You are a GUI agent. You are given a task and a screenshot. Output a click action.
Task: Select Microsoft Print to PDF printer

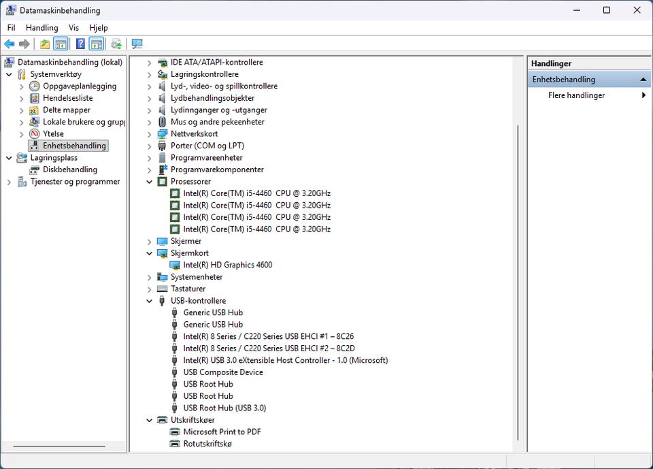[222, 432]
